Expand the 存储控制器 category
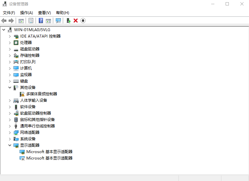This screenshot has width=249, height=181. (x=10, y=56)
